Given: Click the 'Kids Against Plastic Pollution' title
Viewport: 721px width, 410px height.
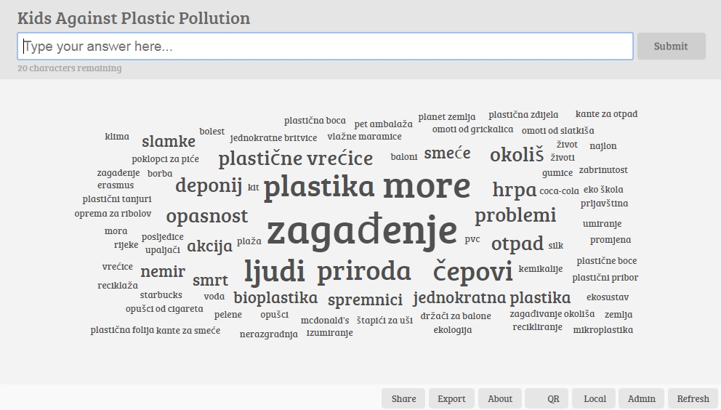Looking at the screenshot, I should point(134,18).
